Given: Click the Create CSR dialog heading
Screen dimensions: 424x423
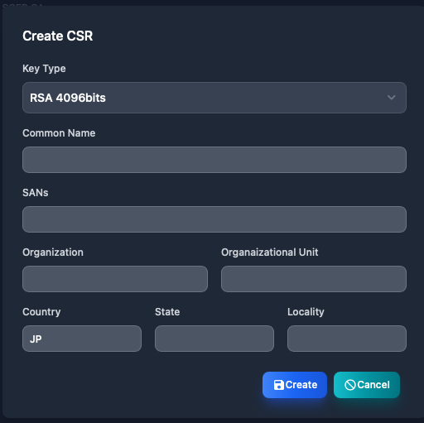Looking at the screenshot, I should [x=58, y=36].
